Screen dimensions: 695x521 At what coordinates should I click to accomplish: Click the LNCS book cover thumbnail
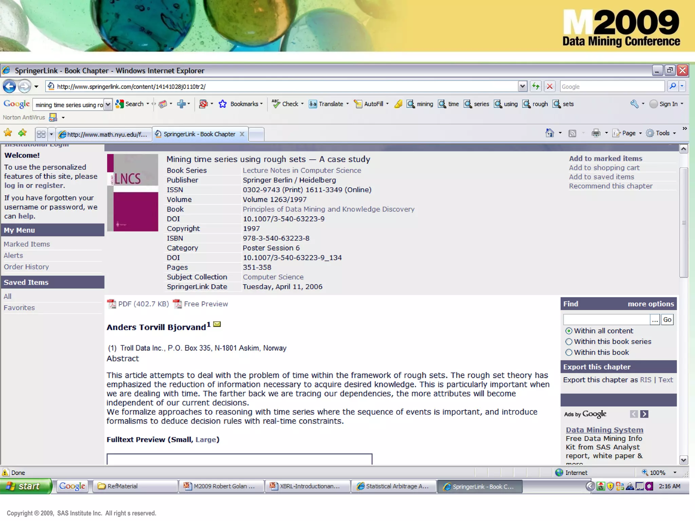tap(133, 193)
